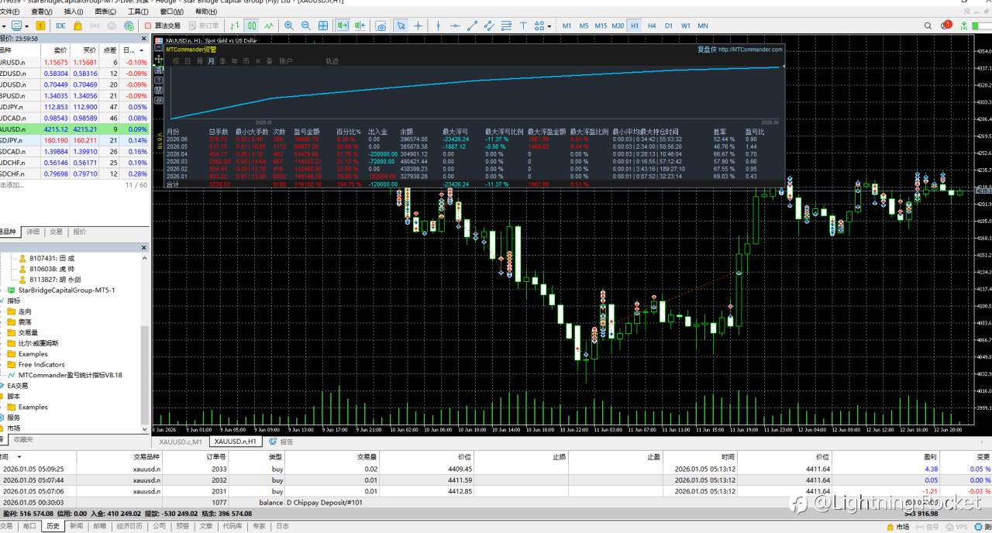Expand the Free Indicators folder
This screenshot has width=992, height=533.
point(41,364)
